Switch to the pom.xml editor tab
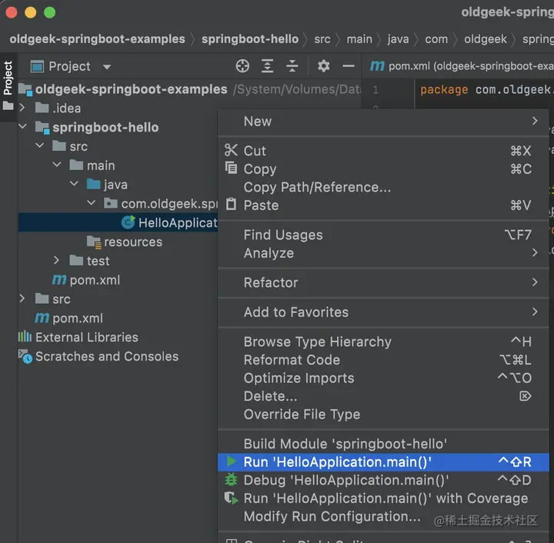This screenshot has height=543, width=554. [x=459, y=66]
